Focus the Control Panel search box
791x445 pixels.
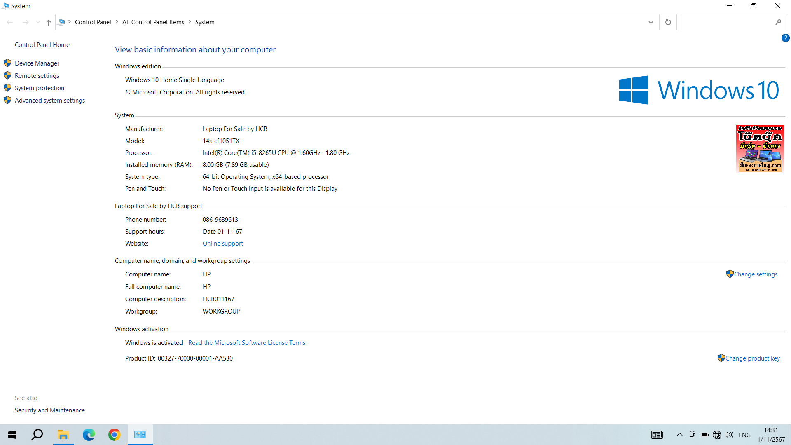pos(728,22)
